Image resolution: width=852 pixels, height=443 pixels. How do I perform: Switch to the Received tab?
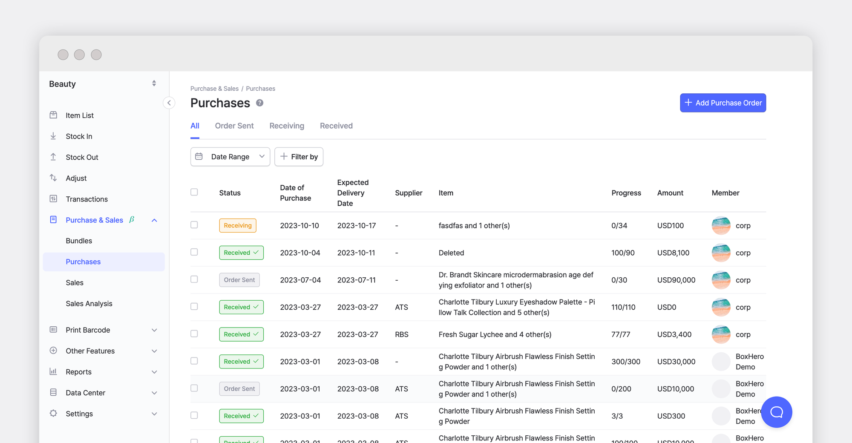(x=336, y=126)
